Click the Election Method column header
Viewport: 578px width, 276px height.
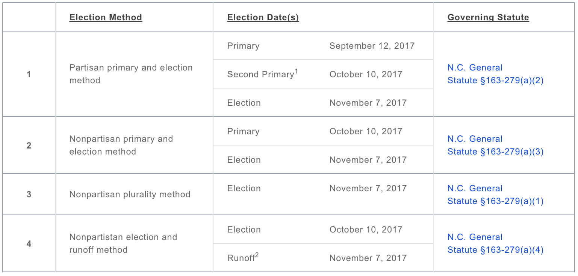tap(106, 17)
